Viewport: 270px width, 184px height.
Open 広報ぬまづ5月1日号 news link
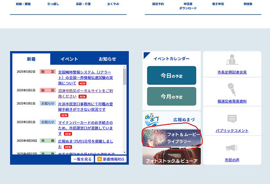pos(85,144)
